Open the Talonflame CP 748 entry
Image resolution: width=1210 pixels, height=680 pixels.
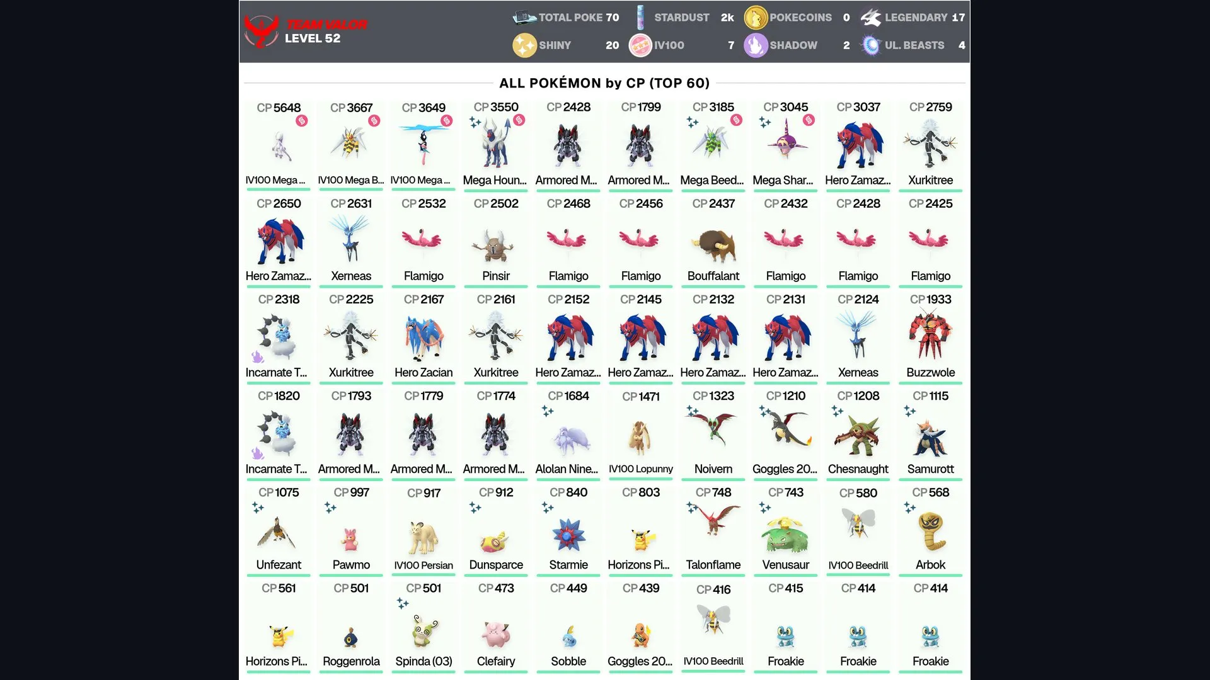(x=713, y=531)
